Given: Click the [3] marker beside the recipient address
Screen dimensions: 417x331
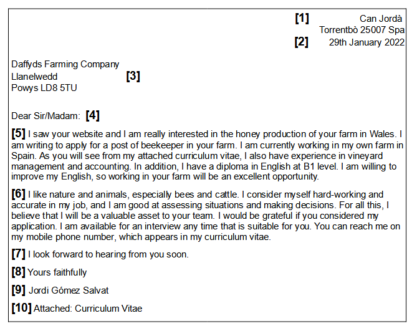Looking at the screenshot, I should tap(133, 76).
